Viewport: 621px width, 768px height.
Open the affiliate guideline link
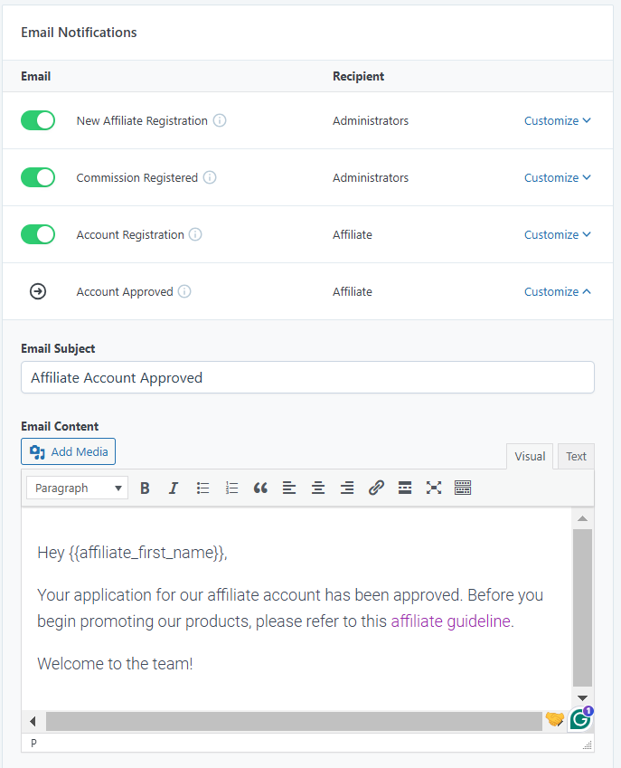pyautogui.click(x=449, y=621)
